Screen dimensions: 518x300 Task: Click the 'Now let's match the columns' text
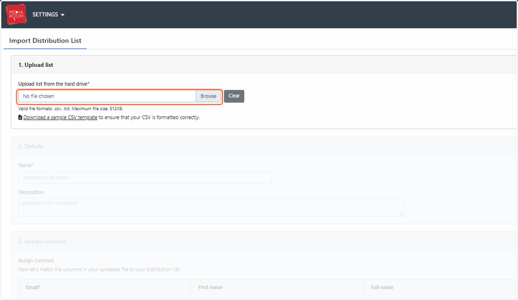[x=99, y=269]
